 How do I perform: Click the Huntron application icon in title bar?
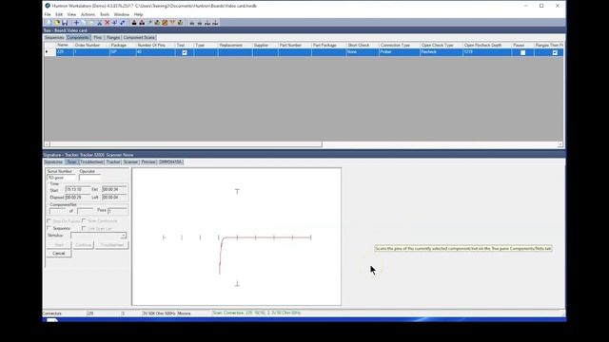48,6
